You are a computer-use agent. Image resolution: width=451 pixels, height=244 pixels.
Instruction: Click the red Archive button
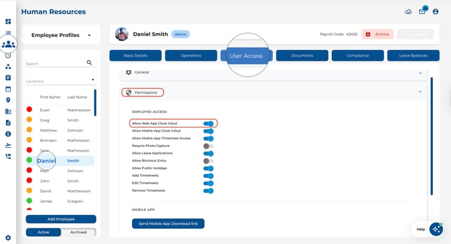(x=378, y=34)
